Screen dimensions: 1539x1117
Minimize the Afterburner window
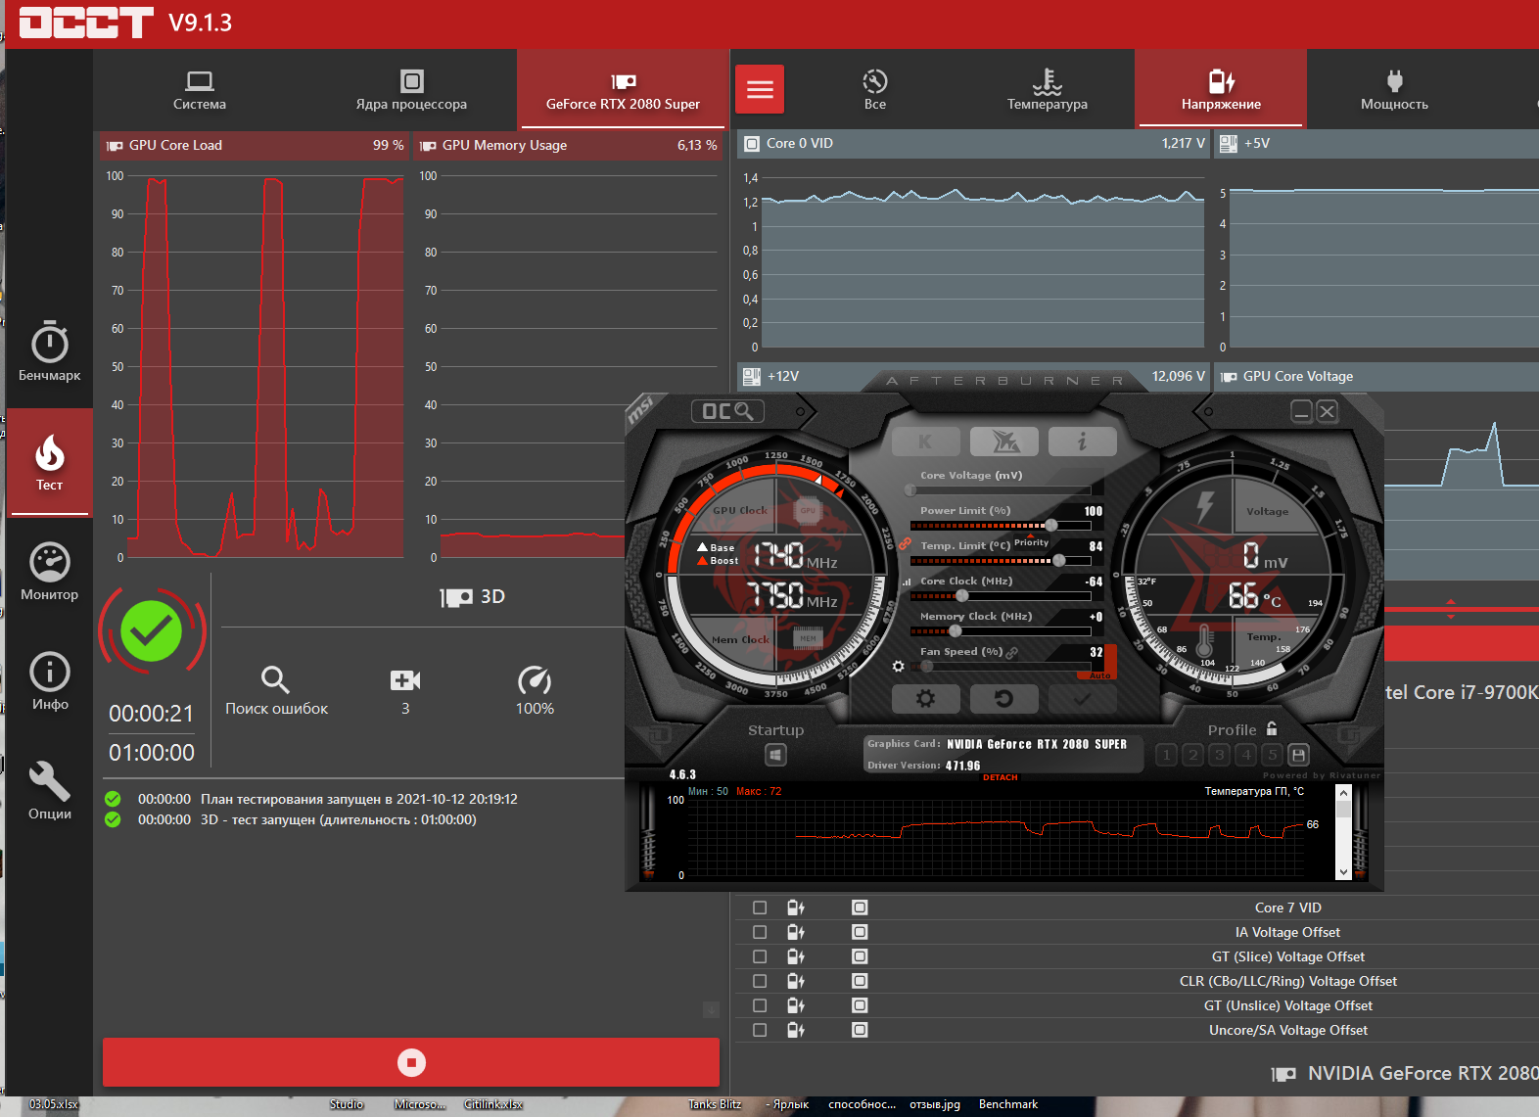(x=1301, y=412)
